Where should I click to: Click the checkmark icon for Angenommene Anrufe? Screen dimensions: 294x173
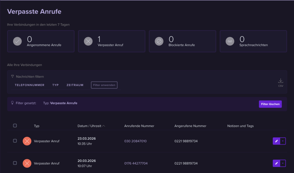[x=18, y=41]
